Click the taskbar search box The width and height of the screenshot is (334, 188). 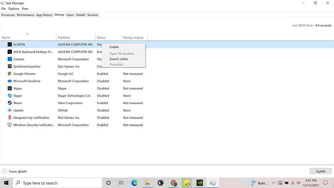click(x=57, y=183)
